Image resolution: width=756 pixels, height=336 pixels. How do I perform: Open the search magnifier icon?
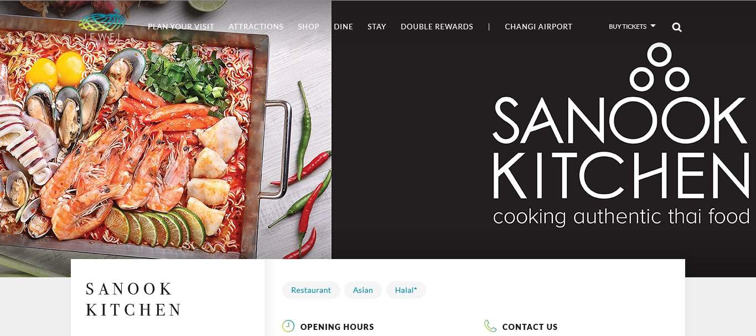click(677, 27)
